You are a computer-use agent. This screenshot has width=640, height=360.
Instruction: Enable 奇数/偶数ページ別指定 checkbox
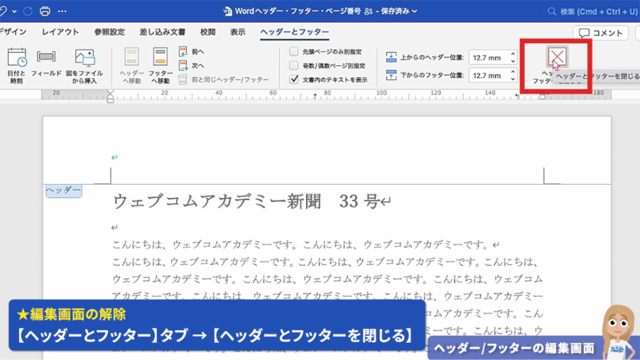click(x=294, y=65)
